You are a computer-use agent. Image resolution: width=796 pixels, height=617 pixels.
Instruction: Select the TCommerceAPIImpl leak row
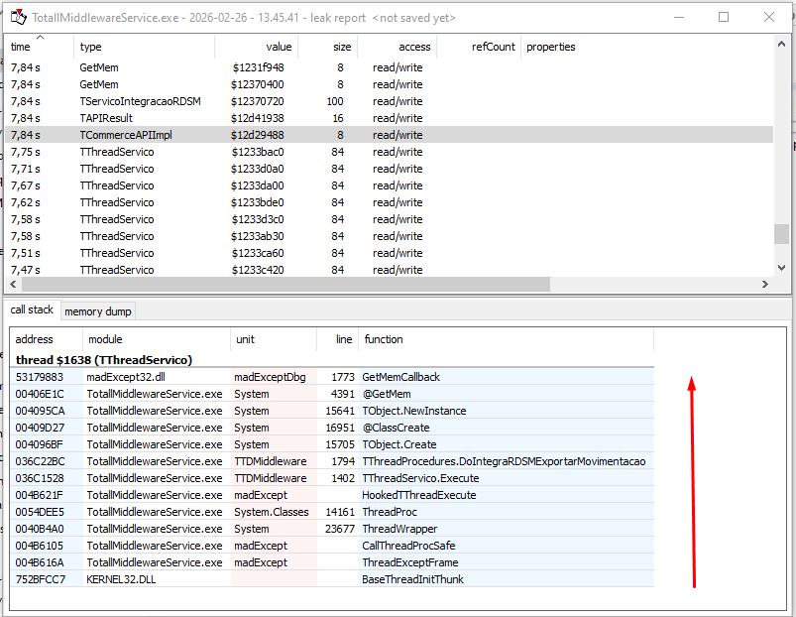point(389,135)
